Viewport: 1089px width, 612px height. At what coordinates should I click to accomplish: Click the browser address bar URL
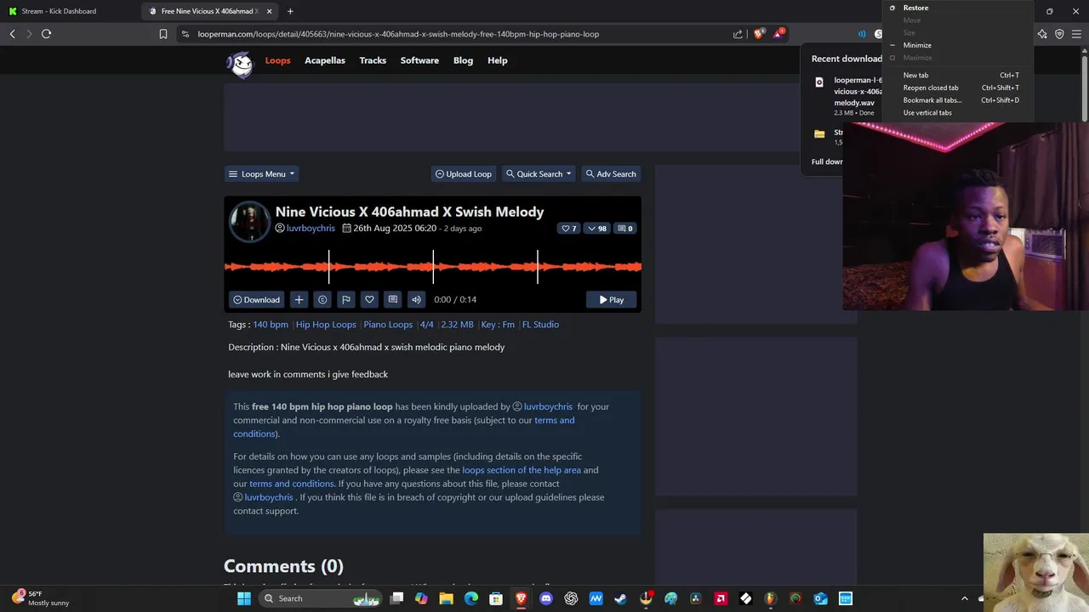pyautogui.click(x=398, y=34)
